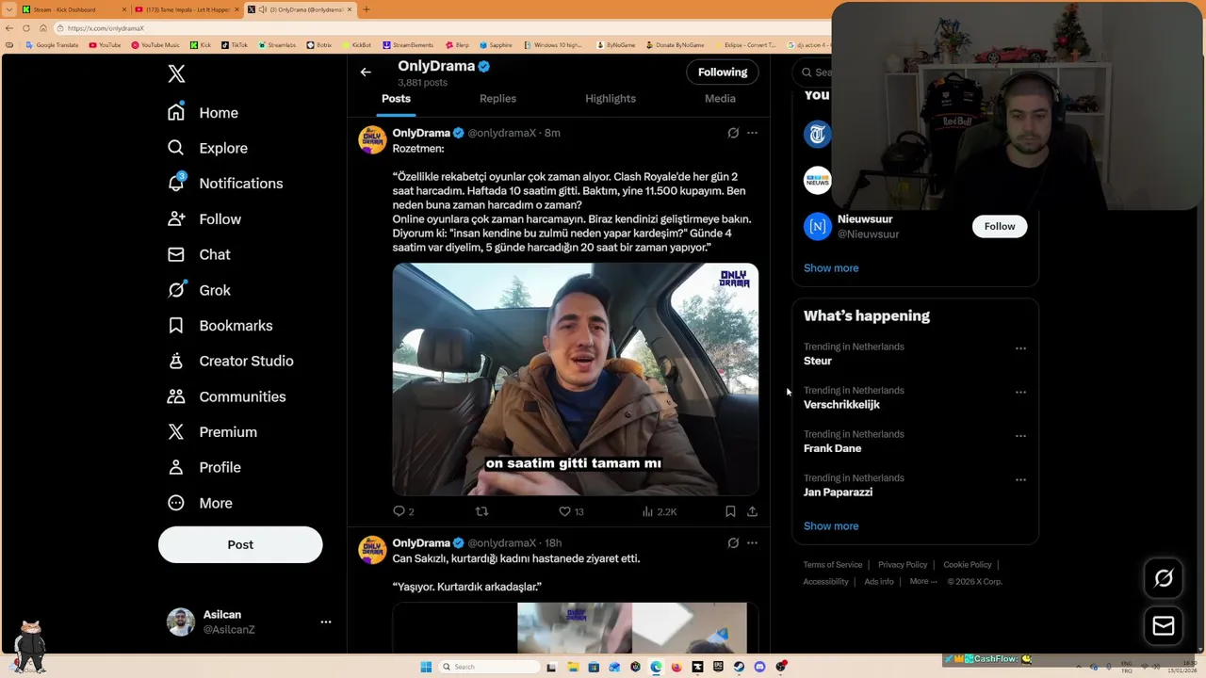The height and width of the screenshot is (678, 1206).
Task: Click the @Nieuwsuur handle
Action: coord(868,234)
